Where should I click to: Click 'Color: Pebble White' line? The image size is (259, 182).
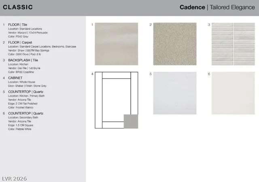point(20,129)
